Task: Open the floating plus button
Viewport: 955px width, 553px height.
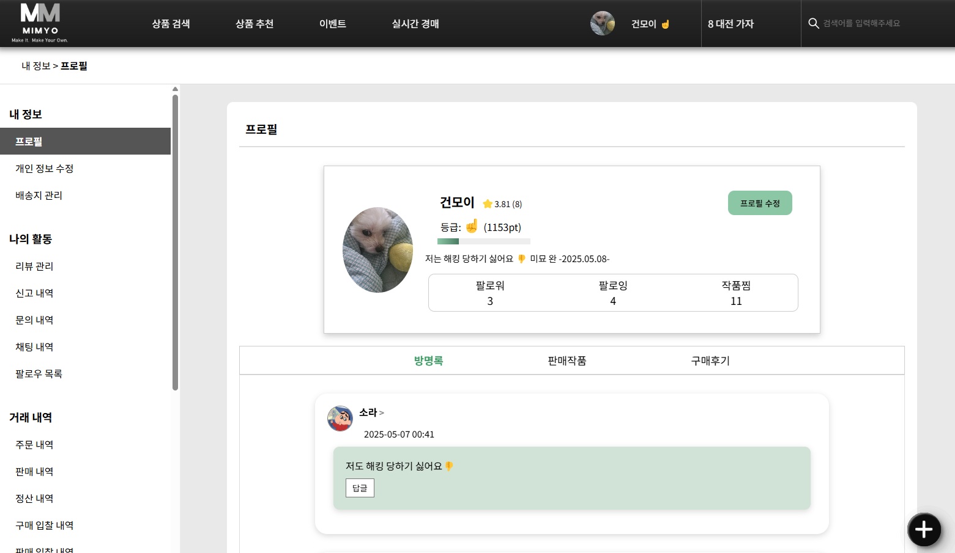Action: click(x=924, y=529)
